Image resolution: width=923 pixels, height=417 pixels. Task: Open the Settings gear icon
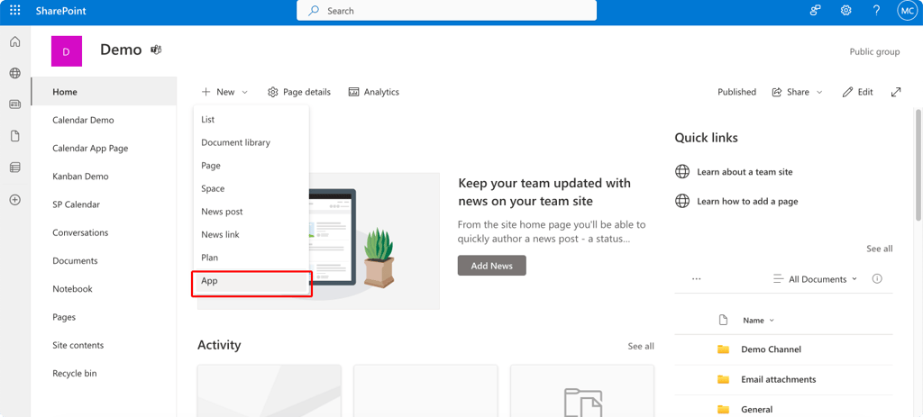pos(845,11)
